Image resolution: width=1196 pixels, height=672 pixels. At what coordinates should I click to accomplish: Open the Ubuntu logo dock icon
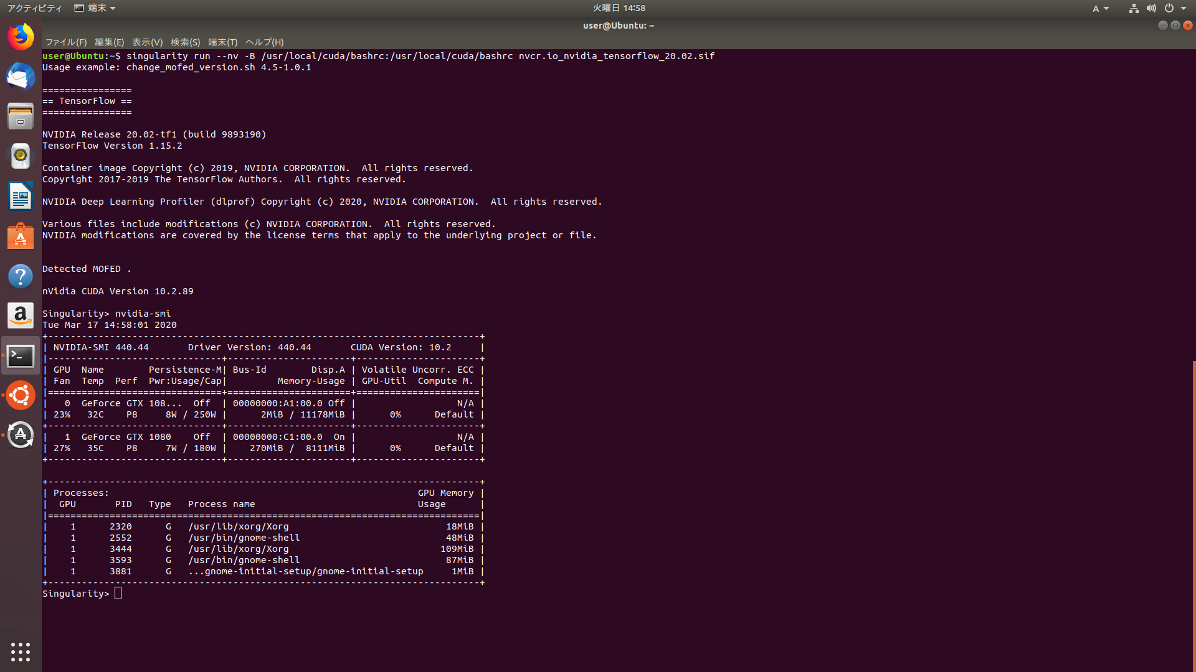point(21,395)
